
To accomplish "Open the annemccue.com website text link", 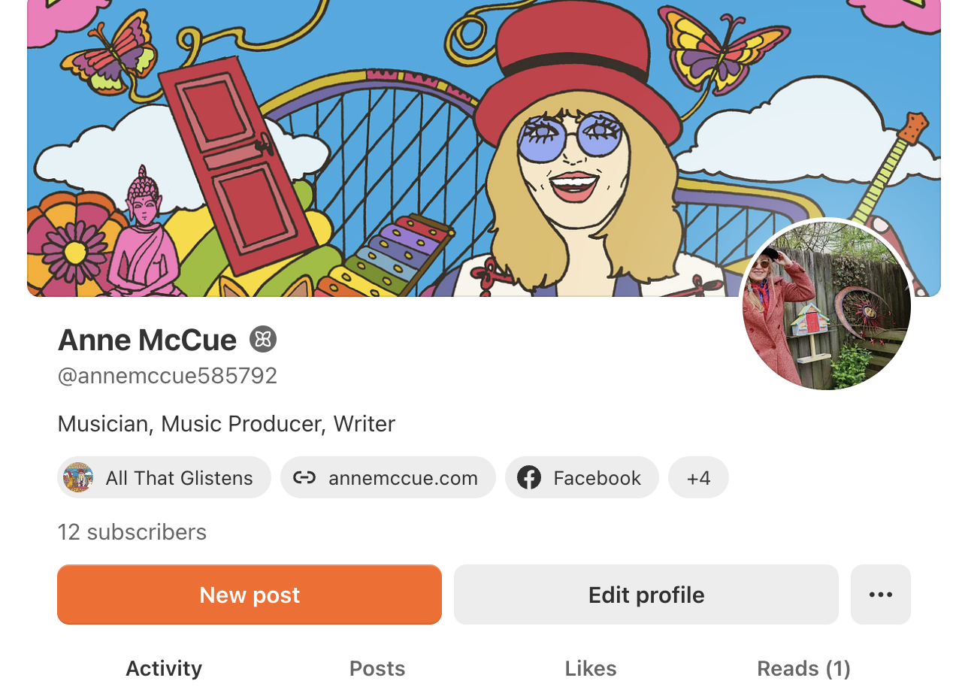I will point(403,478).
